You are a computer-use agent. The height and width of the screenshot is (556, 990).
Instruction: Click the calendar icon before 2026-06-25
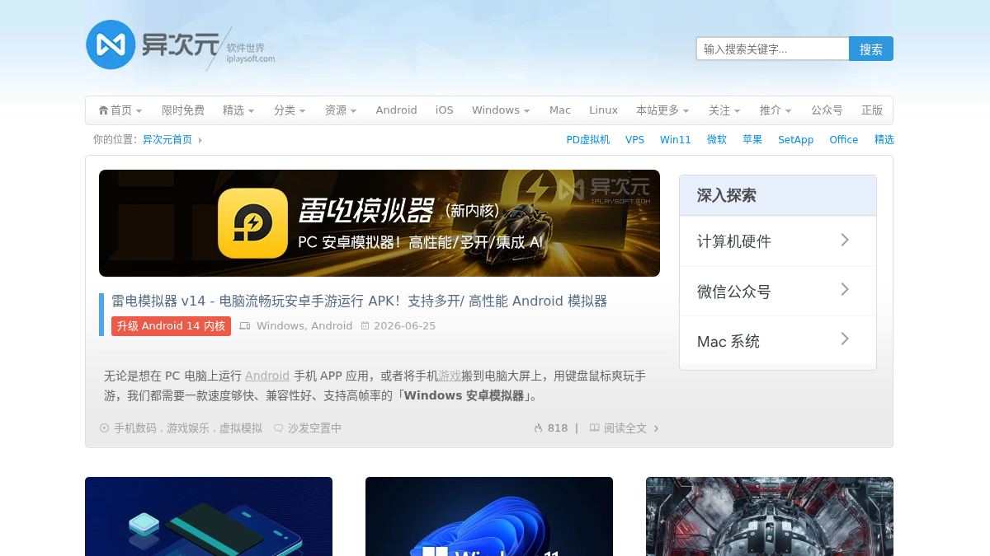[365, 326]
